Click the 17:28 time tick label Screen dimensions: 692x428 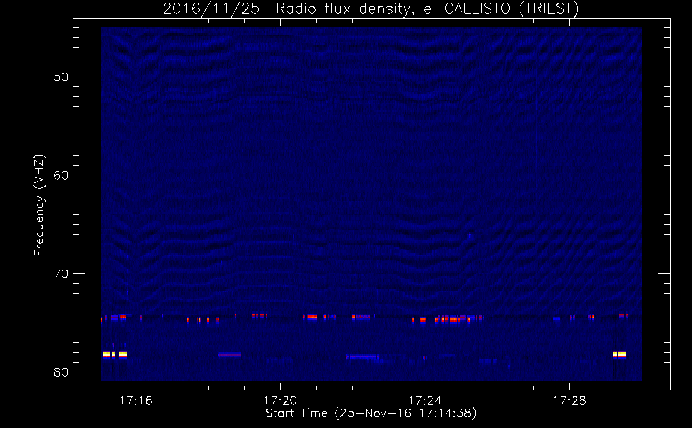click(569, 401)
